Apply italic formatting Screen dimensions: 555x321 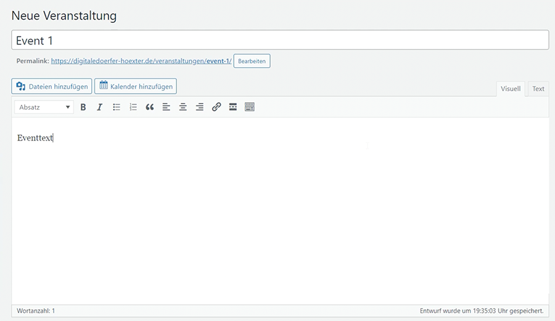tap(99, 107)
